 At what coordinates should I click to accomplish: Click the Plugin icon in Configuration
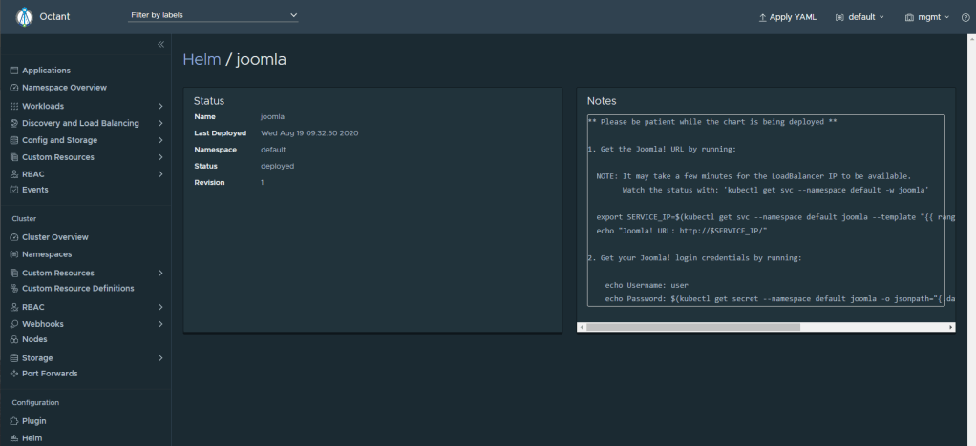[x=13, y=421]
